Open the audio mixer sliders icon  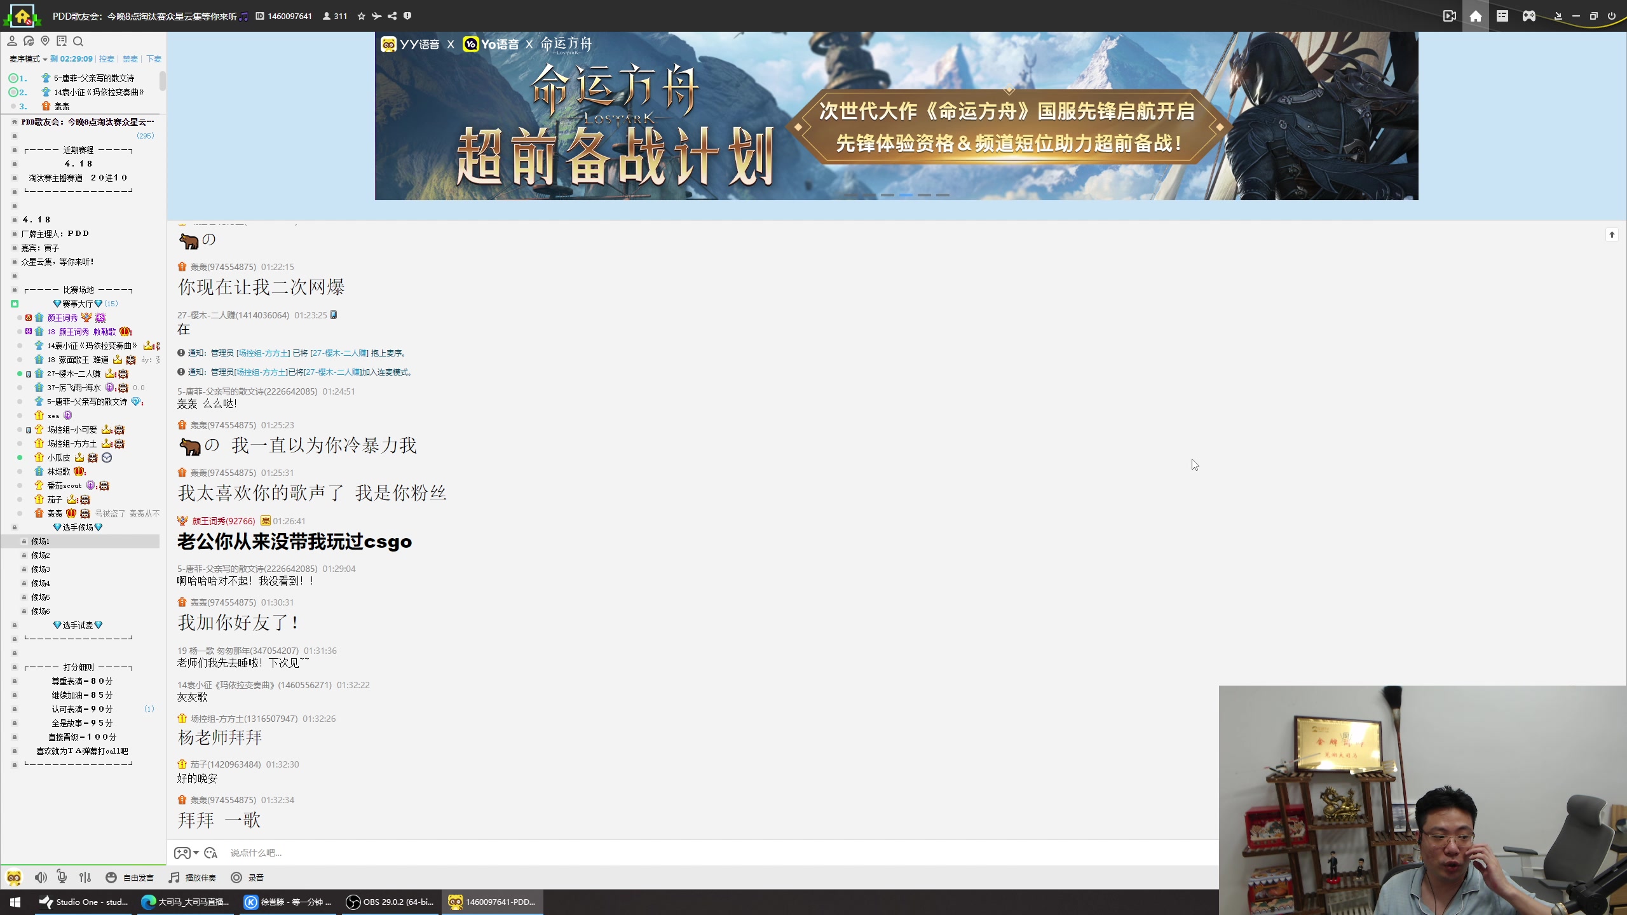tap(85, 878)
